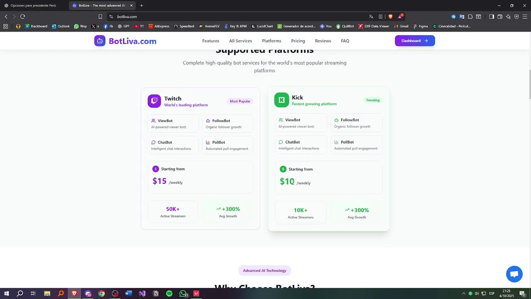The height and width of the screenshot is (299, 531).
Task: Click the BotLiva robot logo icon
Action: (100, 41)
